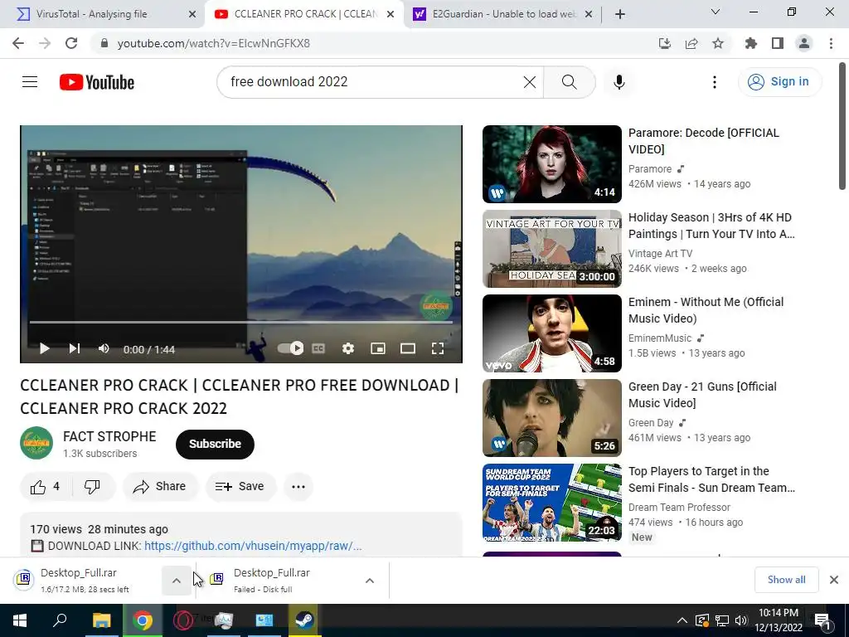Open the YouTube guide hamburger menu
This screenshot has height=637, width=849.
pyautogui.click(x=30, y=82)
